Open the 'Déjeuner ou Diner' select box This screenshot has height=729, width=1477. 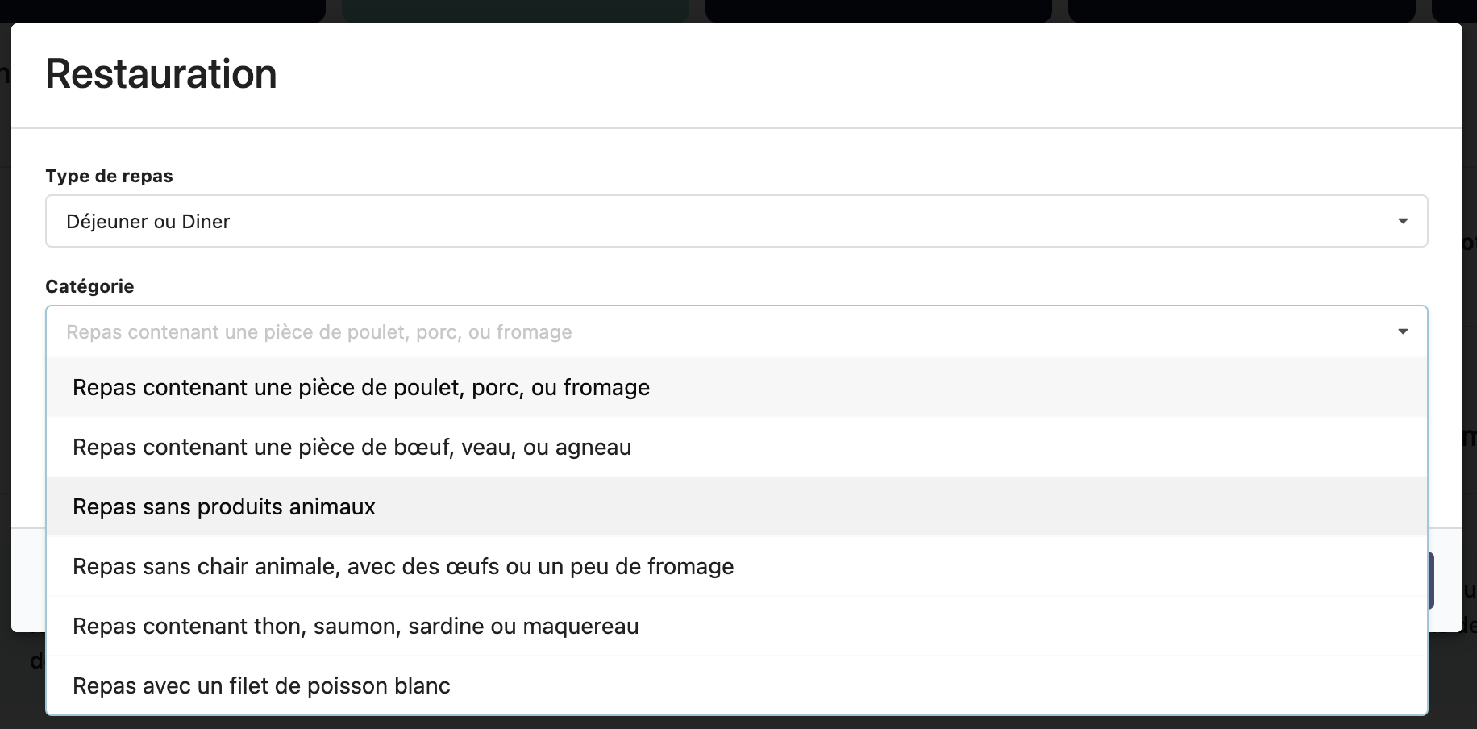click(726, 221)
